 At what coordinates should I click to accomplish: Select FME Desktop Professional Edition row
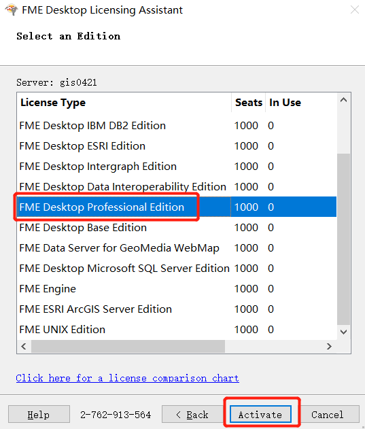tap(177, 207)
